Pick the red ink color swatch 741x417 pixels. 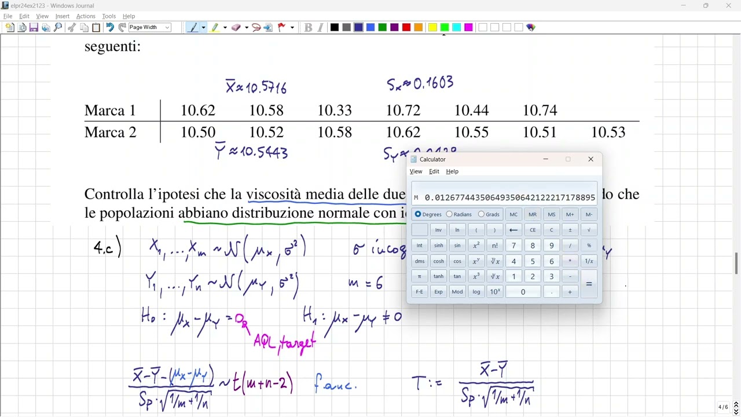(406, 27)
